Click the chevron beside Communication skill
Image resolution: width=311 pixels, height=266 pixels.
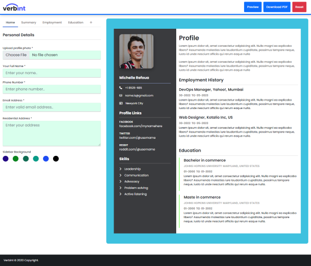pos(120,175)
